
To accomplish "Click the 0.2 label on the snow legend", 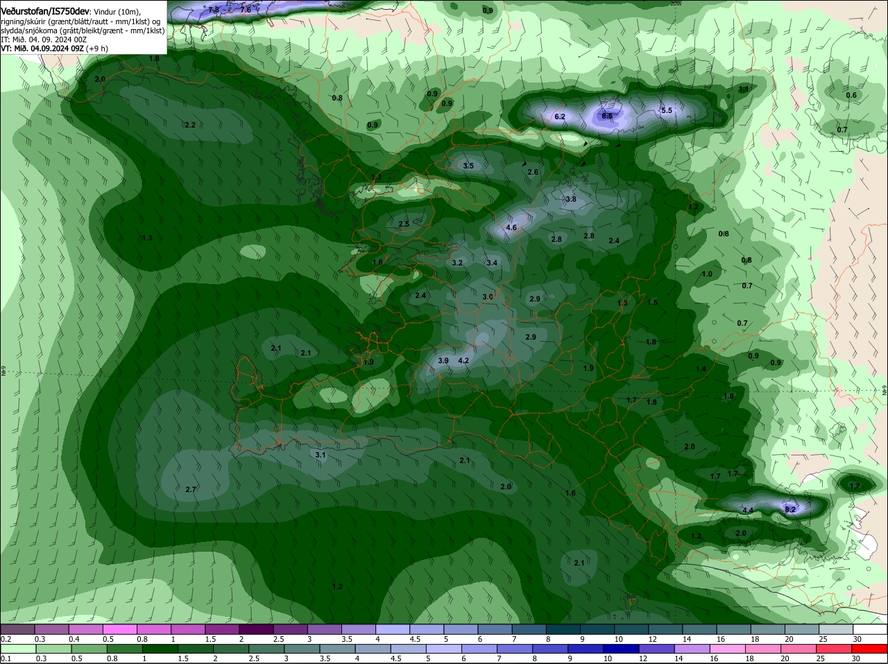I will click(x=6, y=639).
